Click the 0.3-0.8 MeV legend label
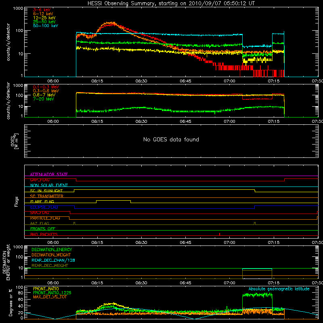323x323 pixels. pos(46,91)
